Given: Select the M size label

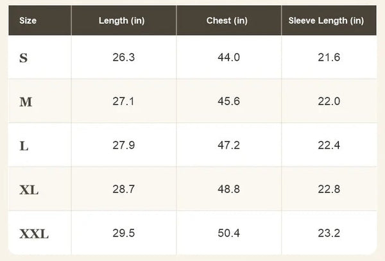Looking at the screenshot, I should tap(26, 102).
